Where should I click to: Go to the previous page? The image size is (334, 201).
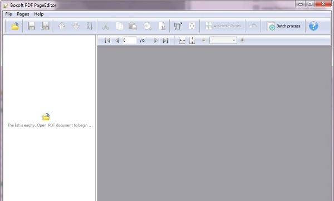click(x=117, y=40)
